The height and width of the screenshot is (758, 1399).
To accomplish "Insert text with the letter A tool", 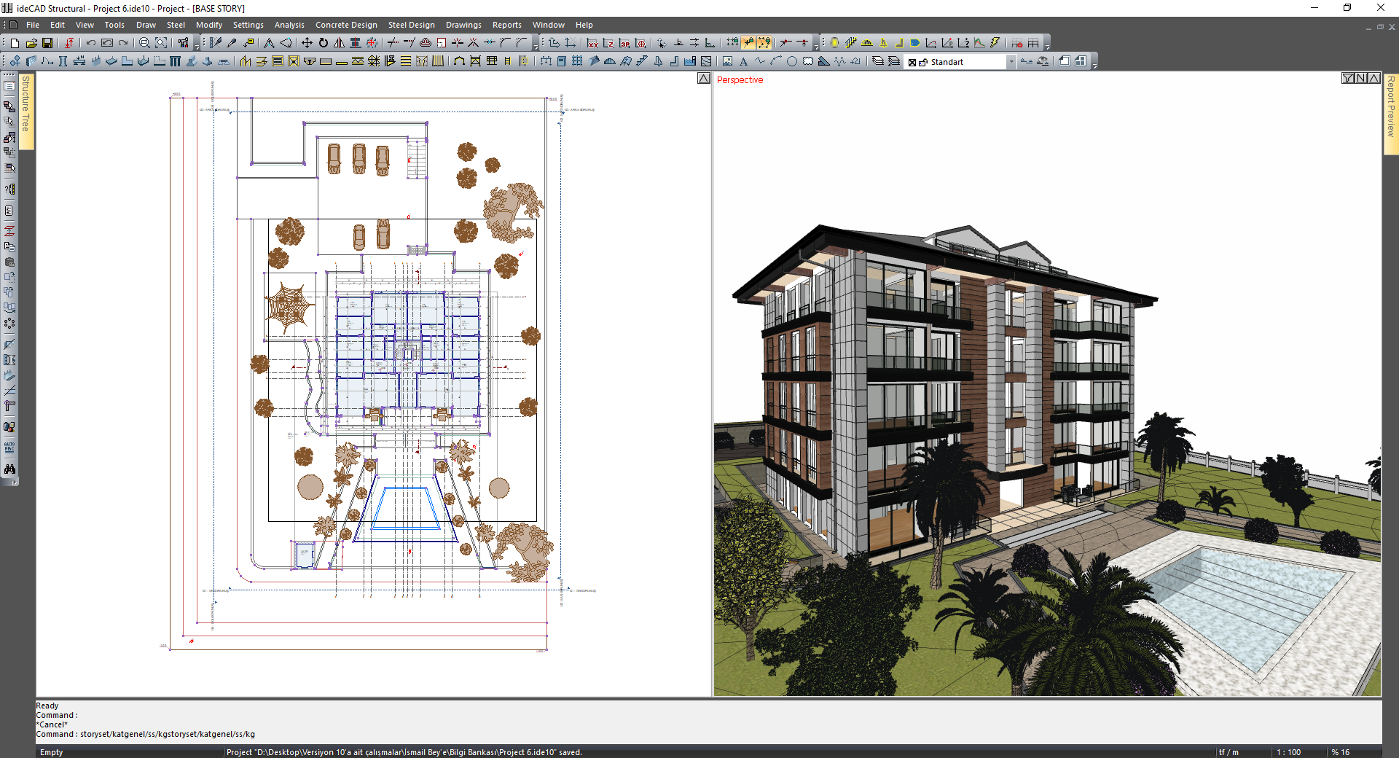I will [743, 61].
